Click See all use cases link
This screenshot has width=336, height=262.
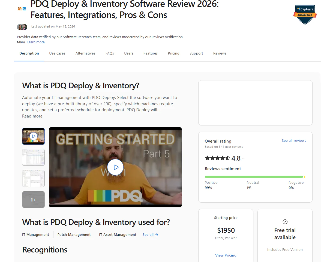[x=150, y=235]
